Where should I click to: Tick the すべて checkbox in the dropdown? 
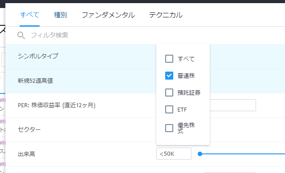pyautogui.click(x=169, y=59)
